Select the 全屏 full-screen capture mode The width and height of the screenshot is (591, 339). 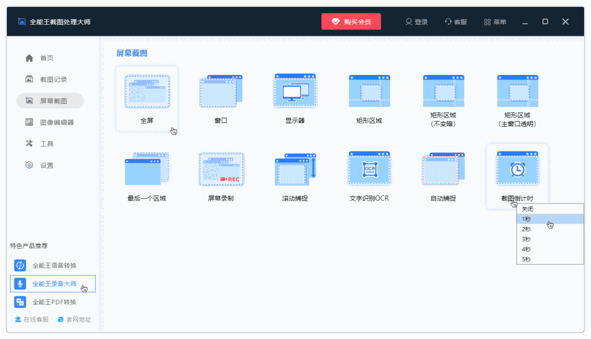point(147,95)
